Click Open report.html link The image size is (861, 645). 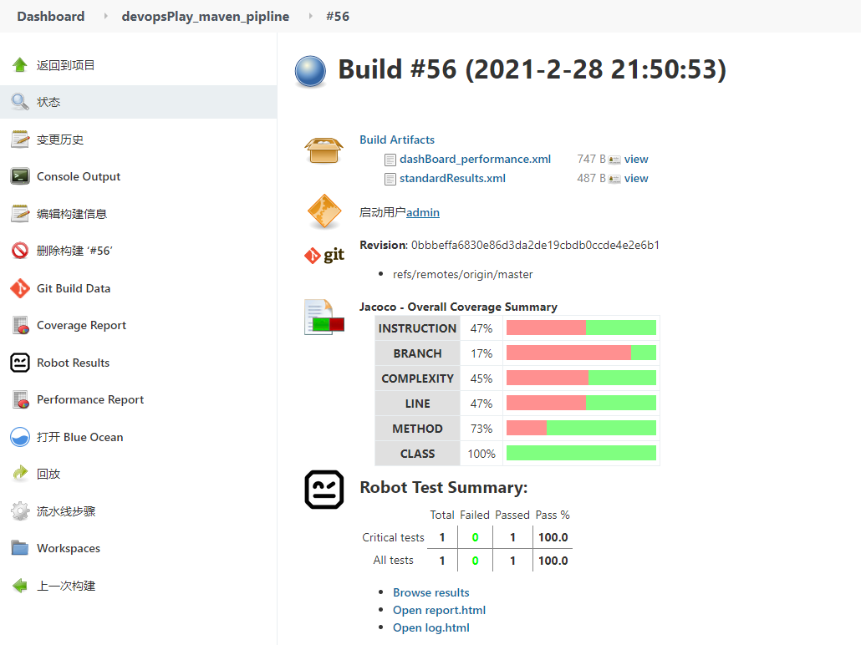(440, 610)
